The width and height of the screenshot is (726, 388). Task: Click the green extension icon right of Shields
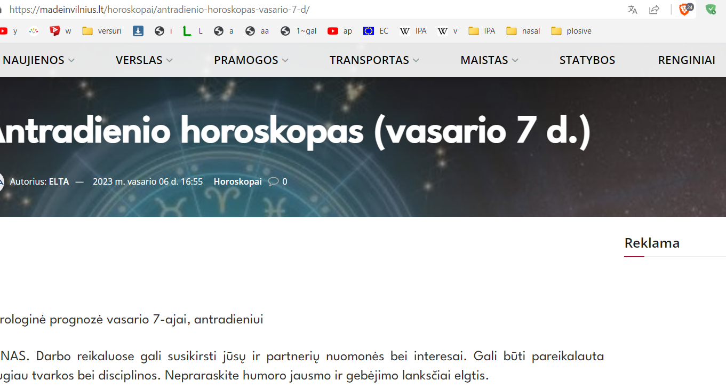[711, 9]
